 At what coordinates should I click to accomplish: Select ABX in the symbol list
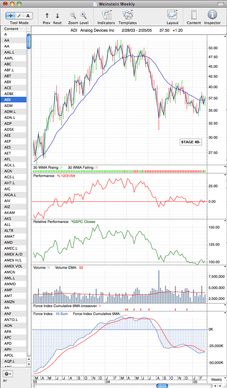coord(13,82)
